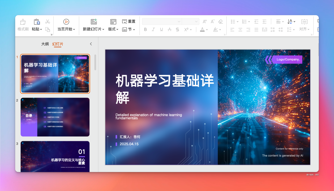The image size is (334, 191).
Task: Justify text alignment
Action: coord(256,30)
